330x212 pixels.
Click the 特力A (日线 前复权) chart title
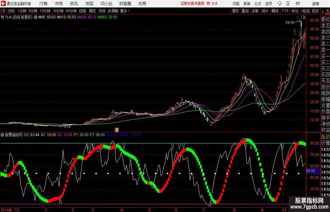tap(17, 17)
